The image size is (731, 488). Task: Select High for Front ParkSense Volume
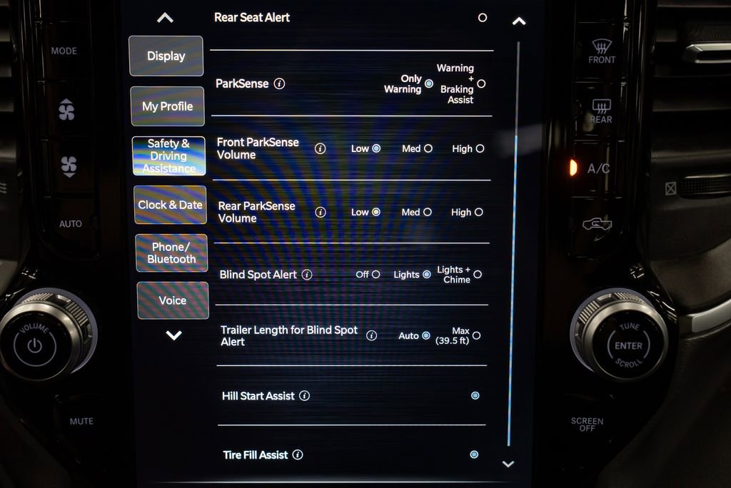coord(479,148)
